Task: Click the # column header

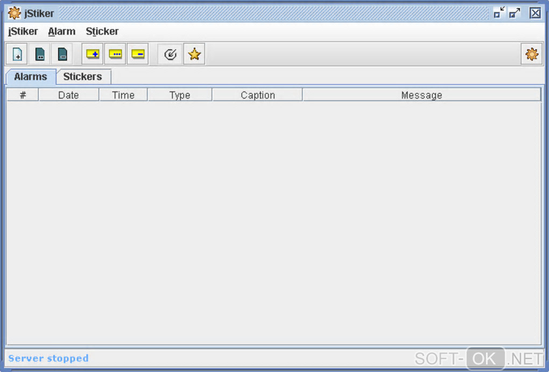Action: pos(23,95)
